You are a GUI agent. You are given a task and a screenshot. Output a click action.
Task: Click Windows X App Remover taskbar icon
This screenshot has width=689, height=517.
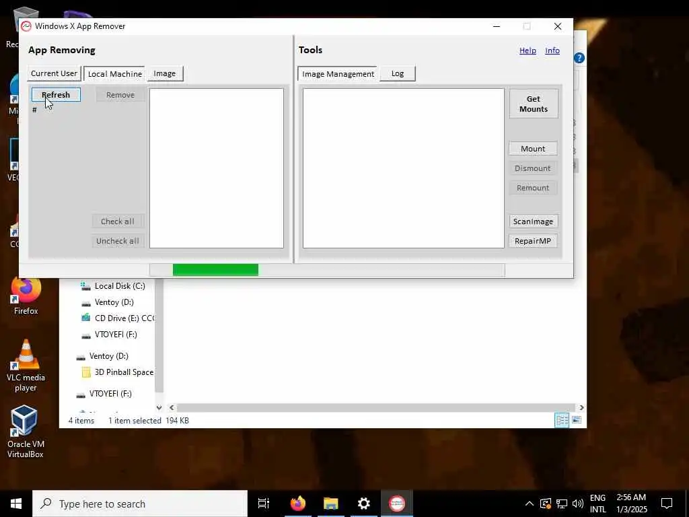click(397, 504)
